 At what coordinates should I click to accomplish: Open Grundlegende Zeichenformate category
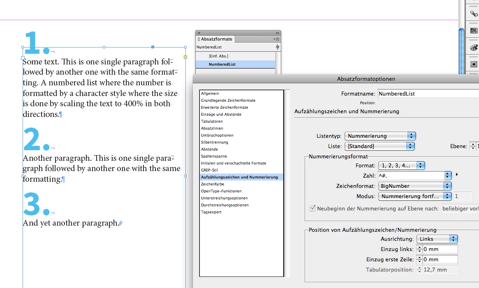[241, 100]
